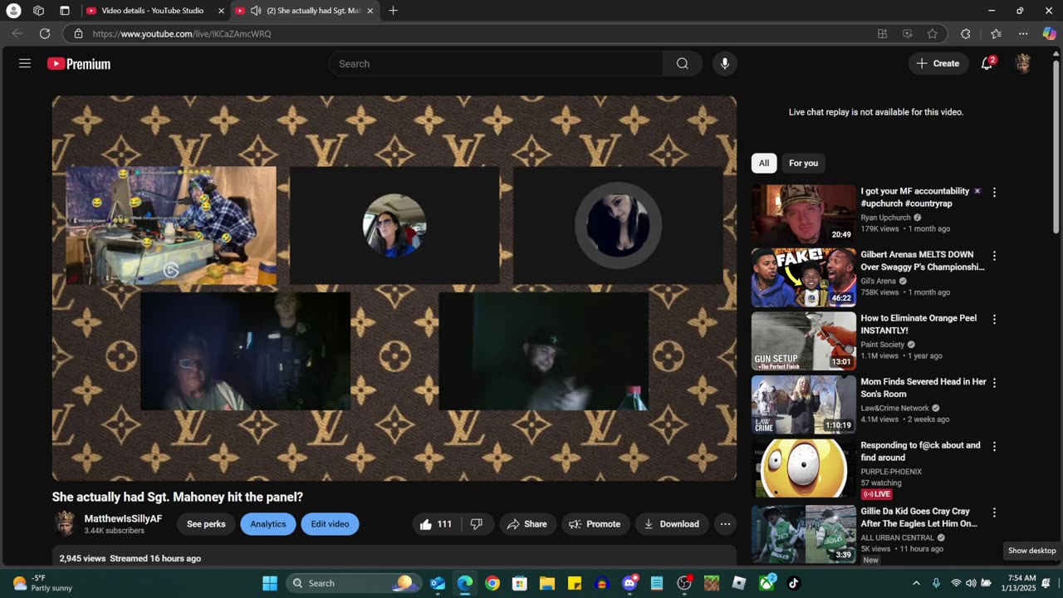This screenshot has height=598, width=1063.
Task: Open Gilbert Arenas MELTS DOWN thumbnail
Action: point(803,277)
